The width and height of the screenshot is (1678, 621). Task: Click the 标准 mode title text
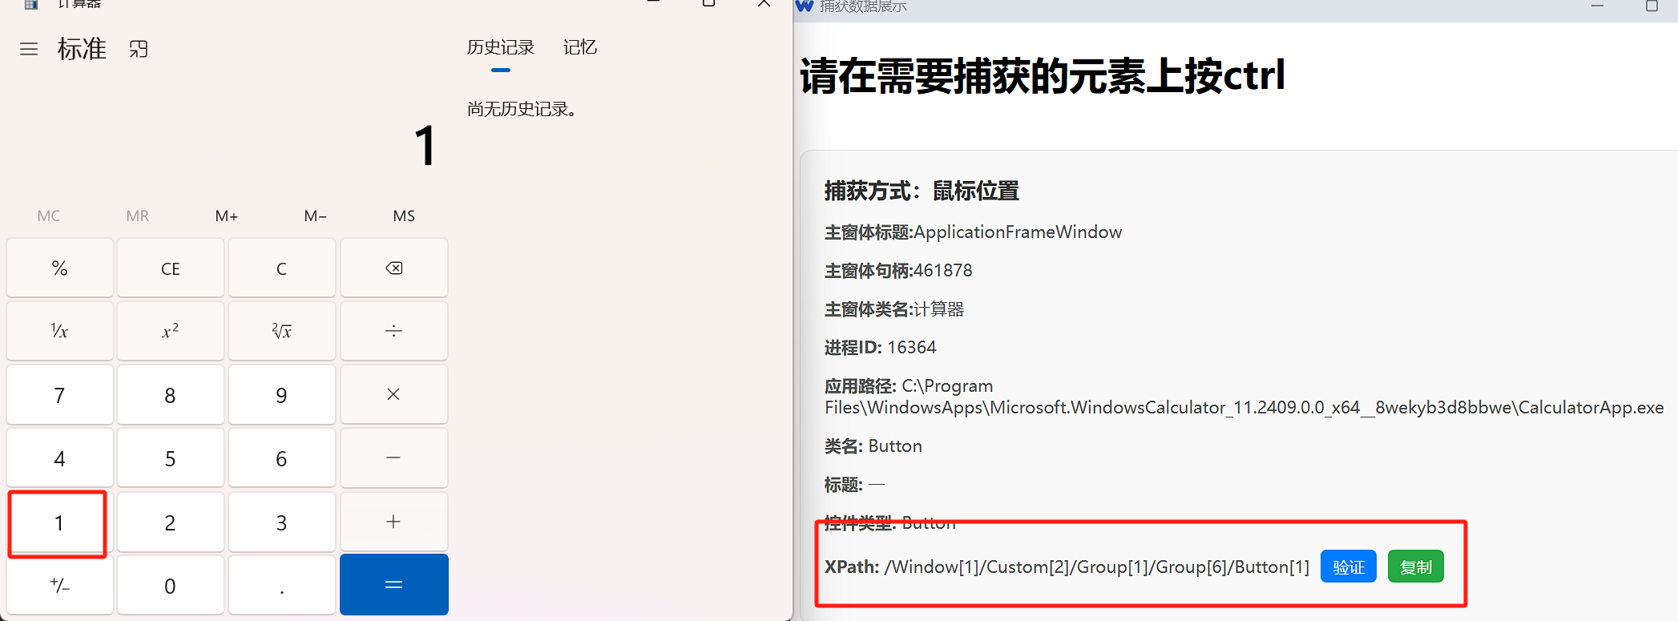coord(82,49)
